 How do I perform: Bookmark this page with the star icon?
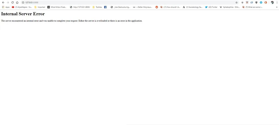coord(236,2)
